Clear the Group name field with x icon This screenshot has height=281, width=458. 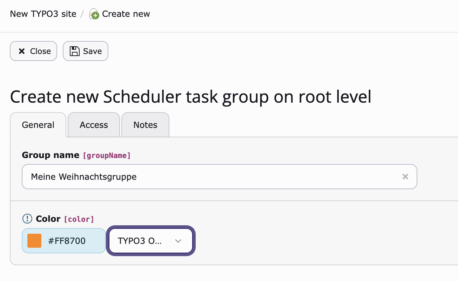coord(405,177)
